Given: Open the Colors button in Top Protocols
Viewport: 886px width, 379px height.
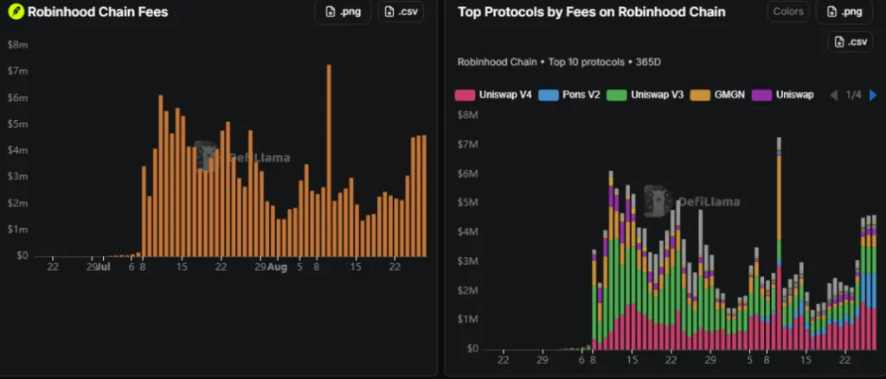Looking at the screenshot, I should tap(787, 11).
